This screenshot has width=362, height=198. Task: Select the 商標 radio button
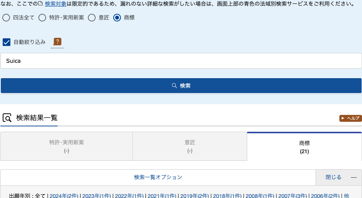click(x=117, y=18)
